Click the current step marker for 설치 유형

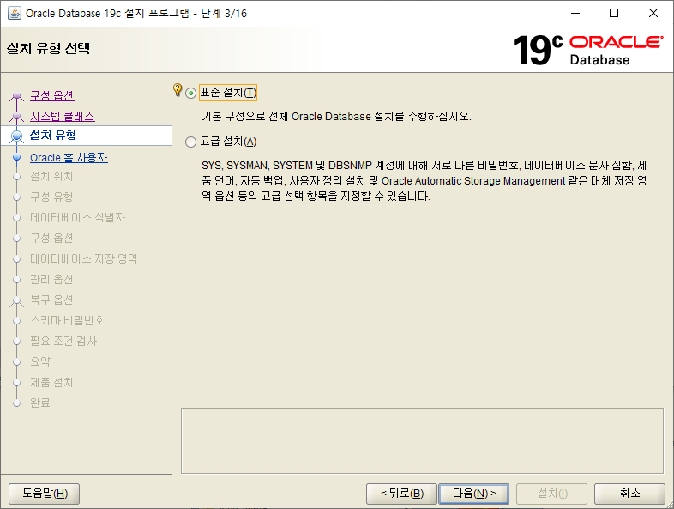(17, 136)
